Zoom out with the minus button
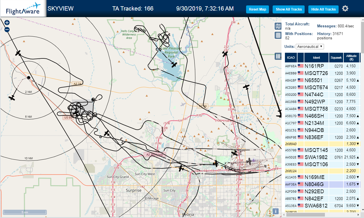 pyautogui.click(x=7, y=29)
